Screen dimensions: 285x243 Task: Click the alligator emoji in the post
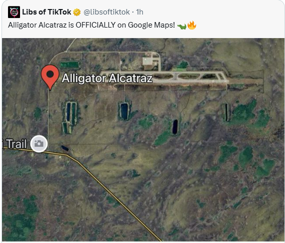pos(182,27)
